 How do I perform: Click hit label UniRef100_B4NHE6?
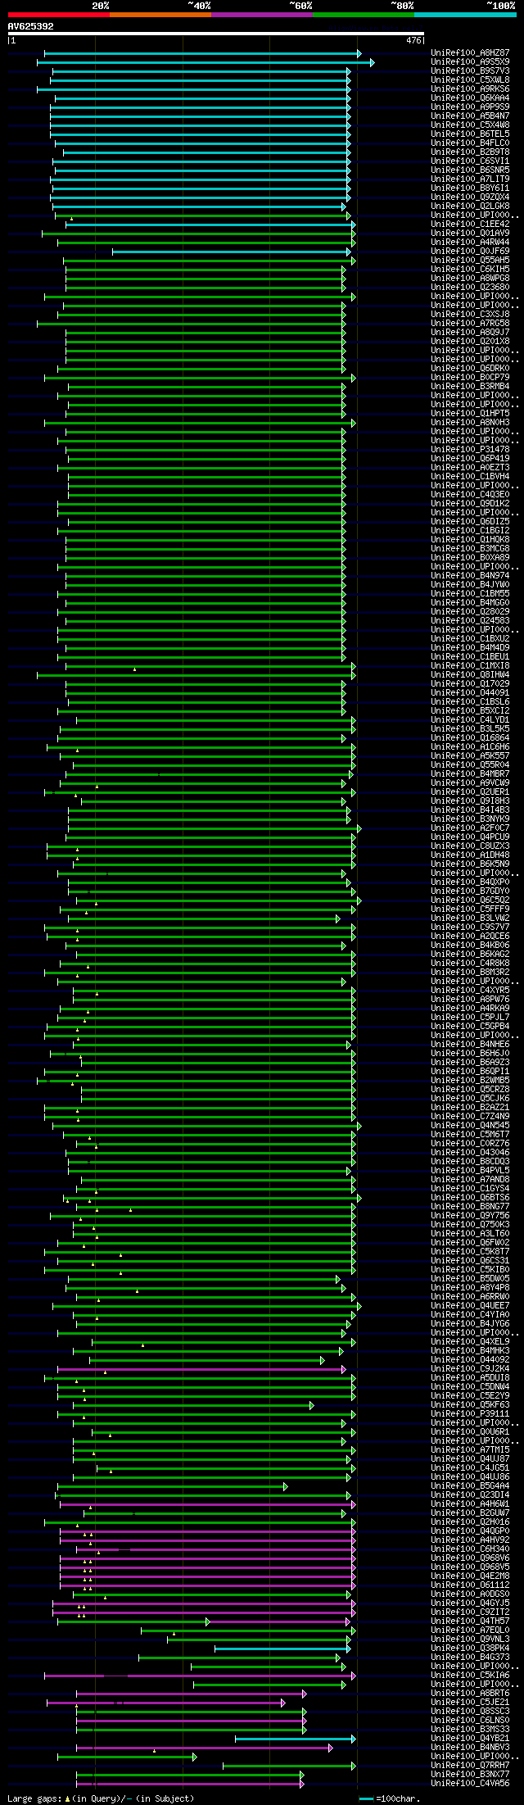[x=470, y=1045]
